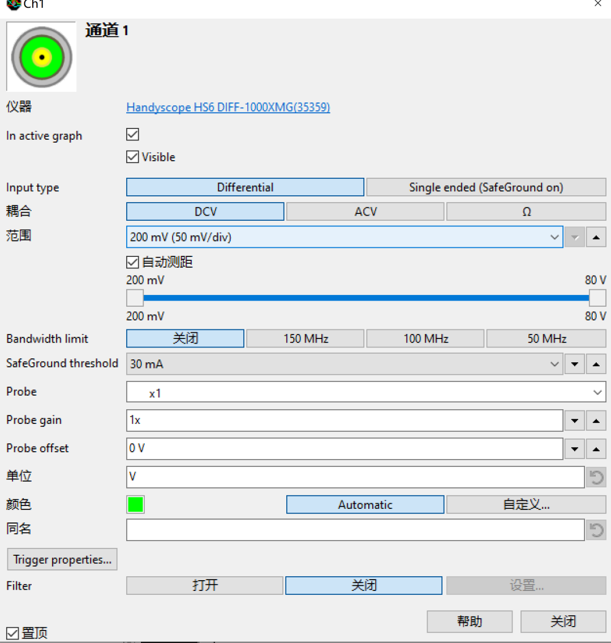Select Single ended (SafeGround on) input
Image resolution: width=611 pixels, height=643 pixels.
[x=486, y=187]
